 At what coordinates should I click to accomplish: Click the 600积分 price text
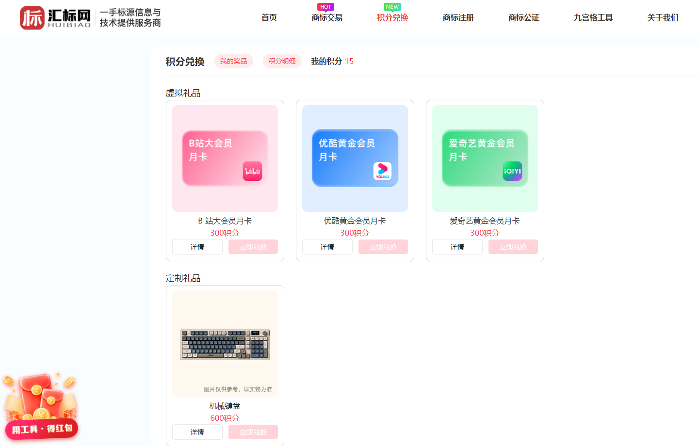(x=225, y=418)
